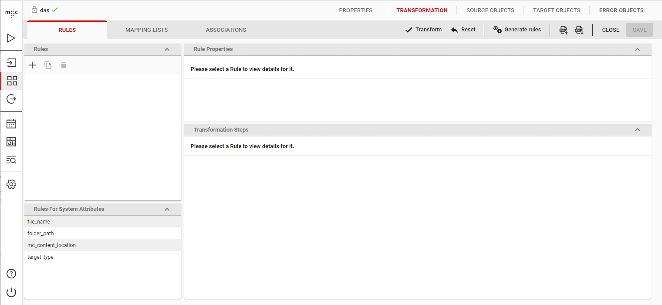Click the add rule plus icon
662x305 pixels.
click(x=32, y=65)
